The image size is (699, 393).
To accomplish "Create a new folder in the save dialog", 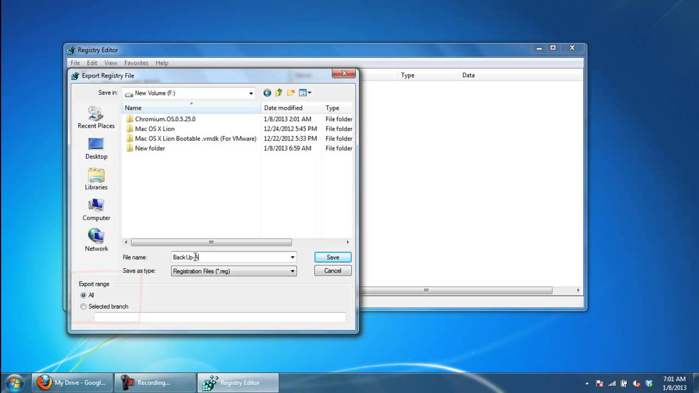I will coord(291,93).
